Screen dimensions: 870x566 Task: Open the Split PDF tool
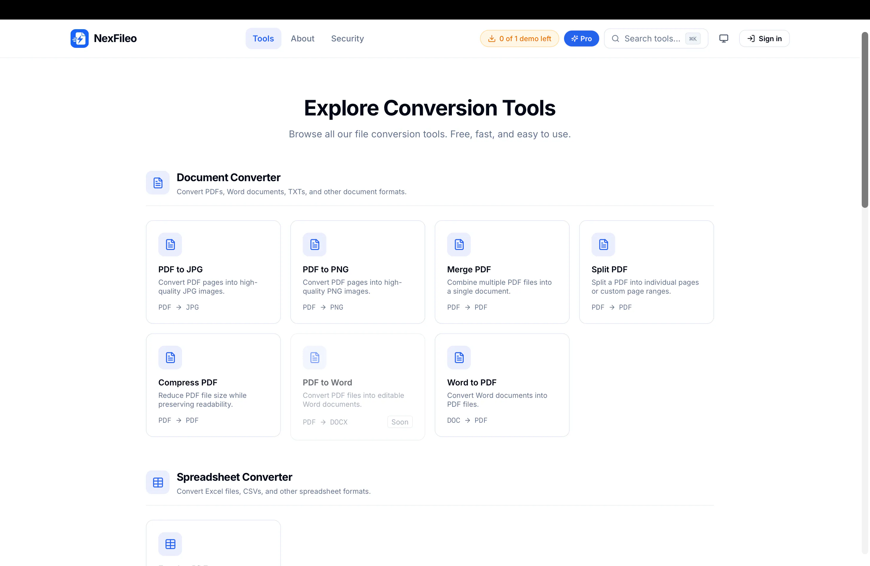[646, 272]
